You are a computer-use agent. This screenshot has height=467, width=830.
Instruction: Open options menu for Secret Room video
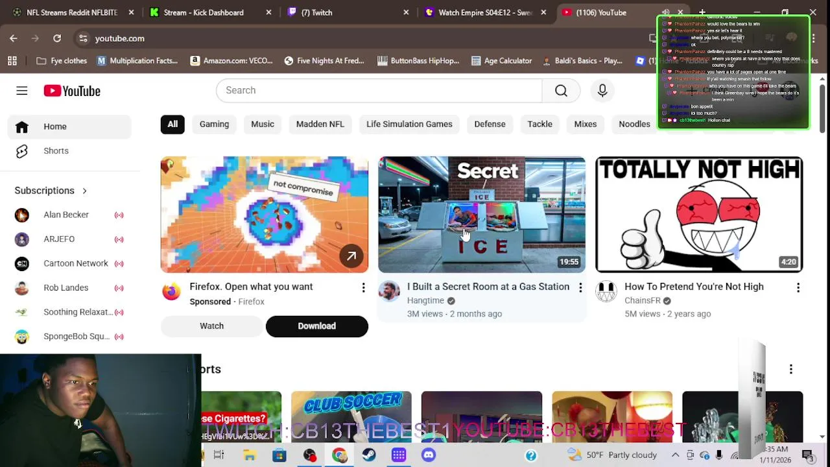(580, 287)
